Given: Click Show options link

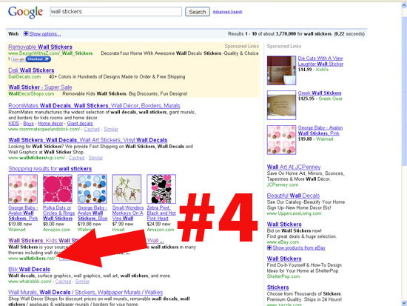Looking at the screenshot, I should point(45,34).
